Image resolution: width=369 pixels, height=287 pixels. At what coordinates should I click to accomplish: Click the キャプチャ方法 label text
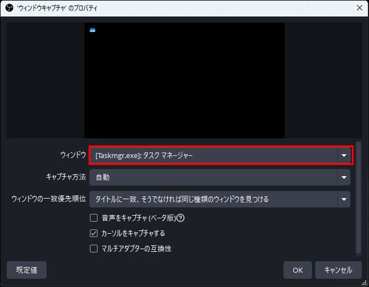(66, 177)
